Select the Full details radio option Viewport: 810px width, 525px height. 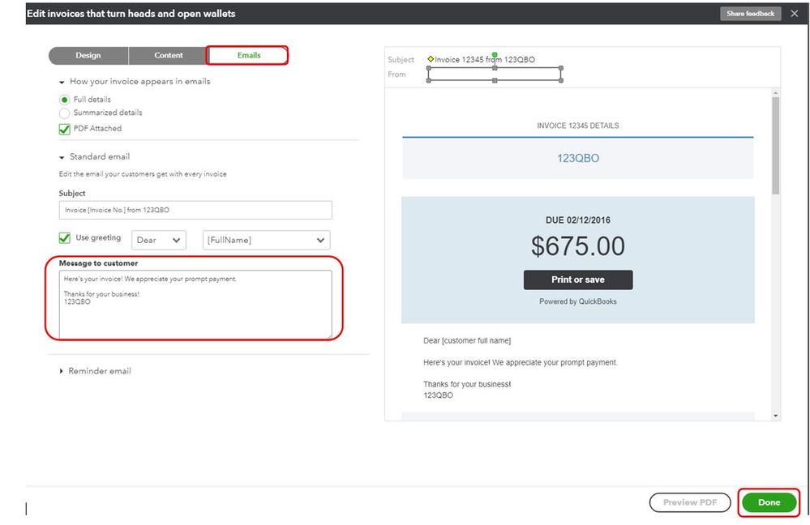click(x=65, y=100)
